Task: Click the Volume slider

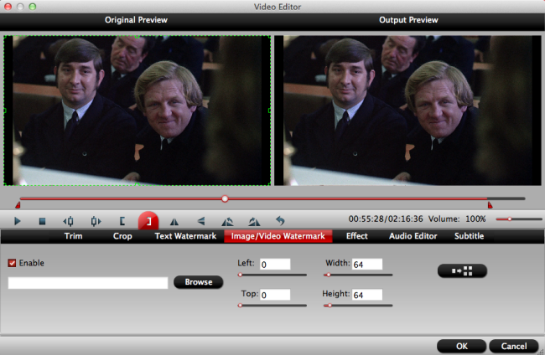Action: (x=519, y=219)
